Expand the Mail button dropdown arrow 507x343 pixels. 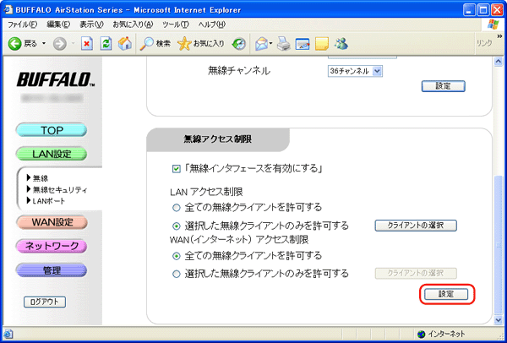tap(271, 42)
